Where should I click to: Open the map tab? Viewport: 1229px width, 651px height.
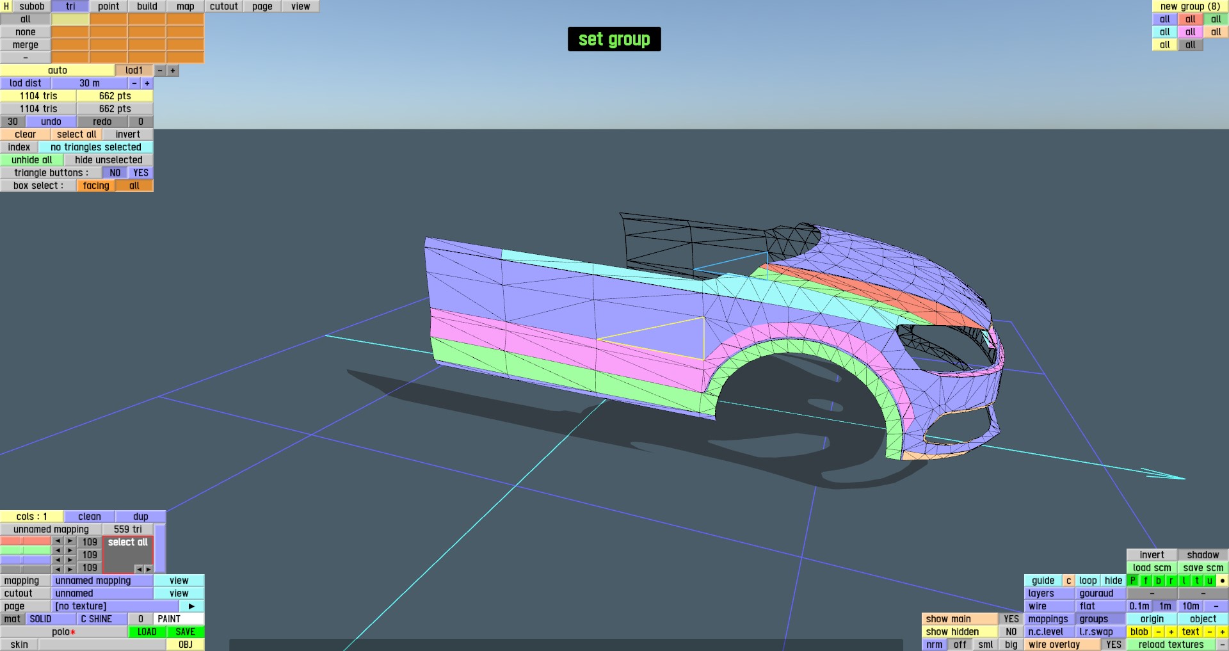186,6
